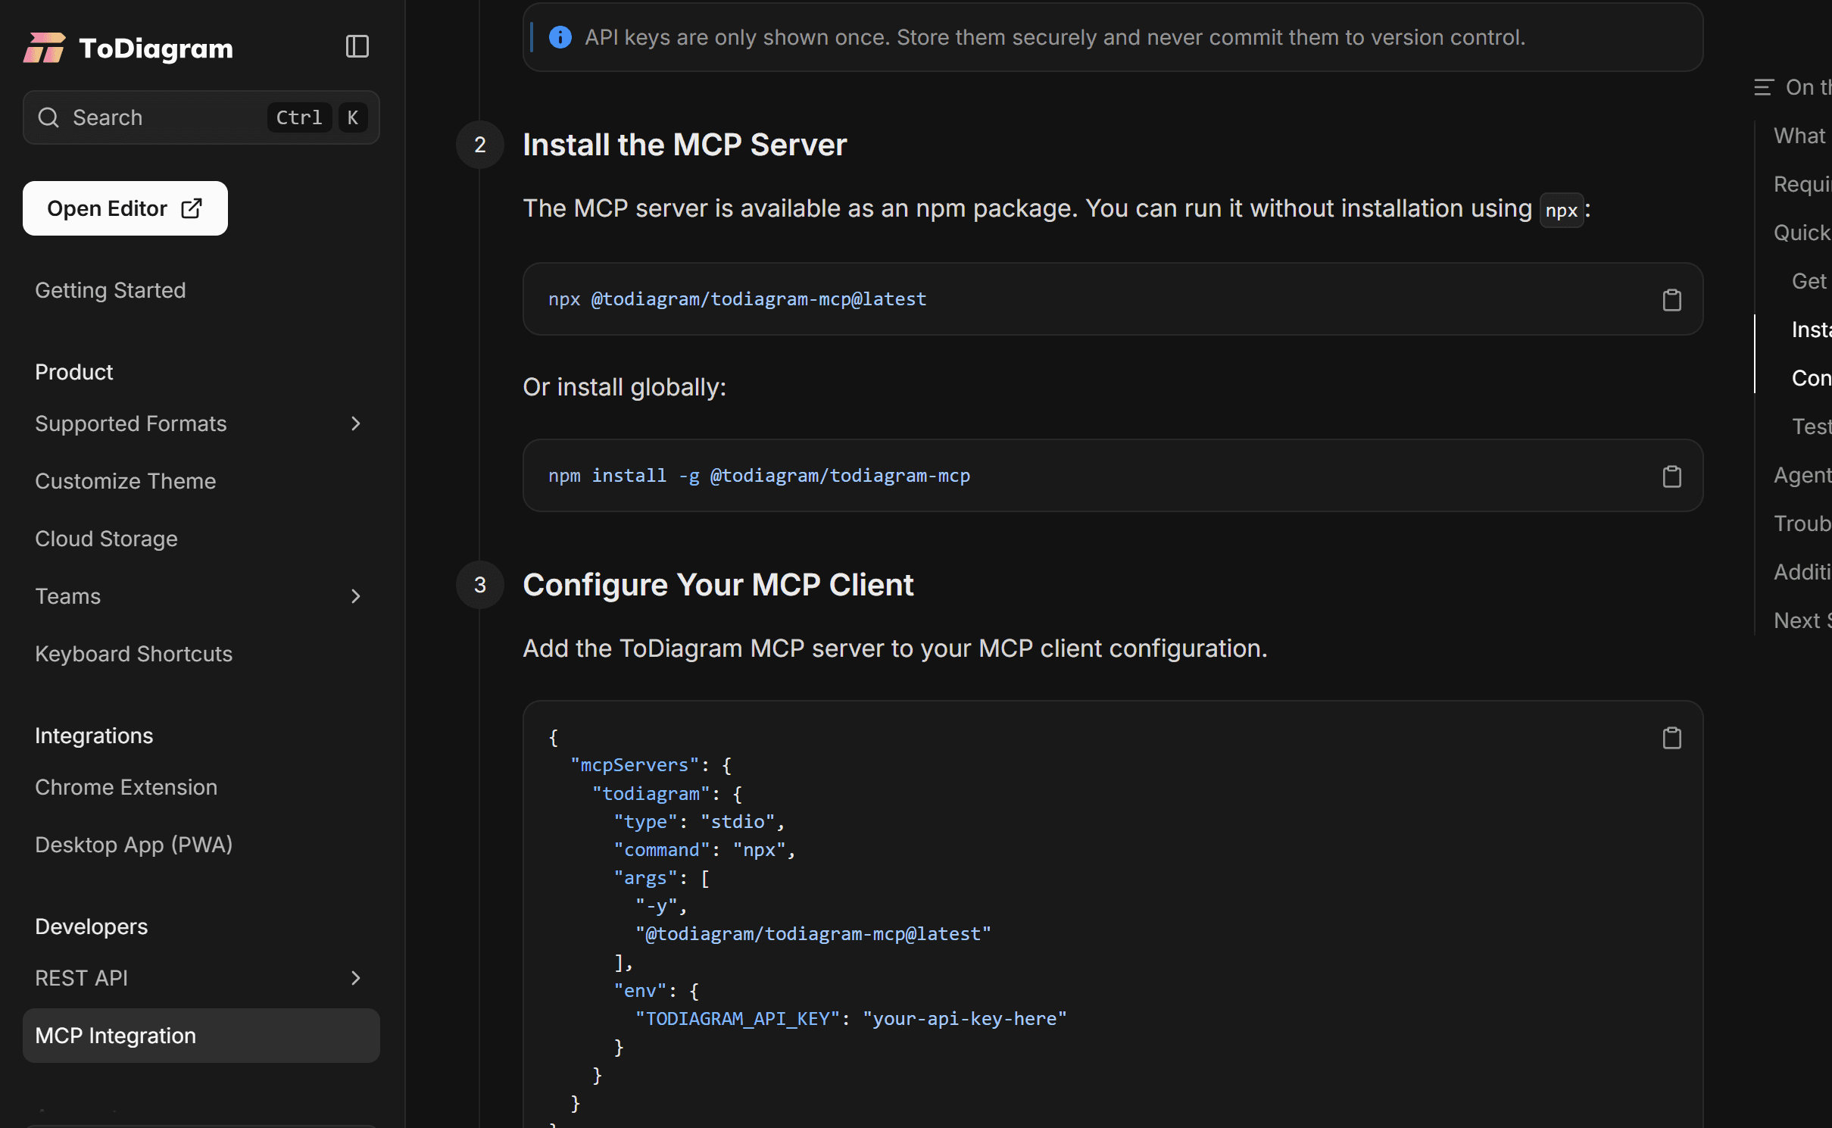Click 'Get' entry in table of contents
The image size is (1832, 1128).
(1811, 281)
